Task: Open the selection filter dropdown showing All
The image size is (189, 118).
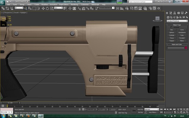Action: (19, 8)
